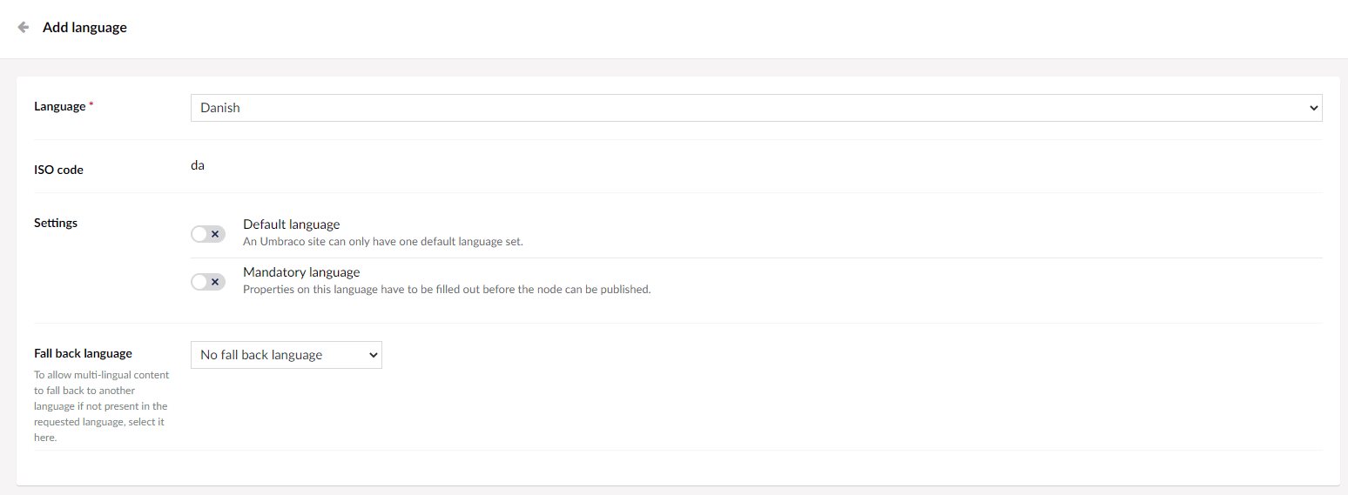Click the red required asterisk next to Language
The height and width of the screenshot is (495, 1348).
(92, 106)
